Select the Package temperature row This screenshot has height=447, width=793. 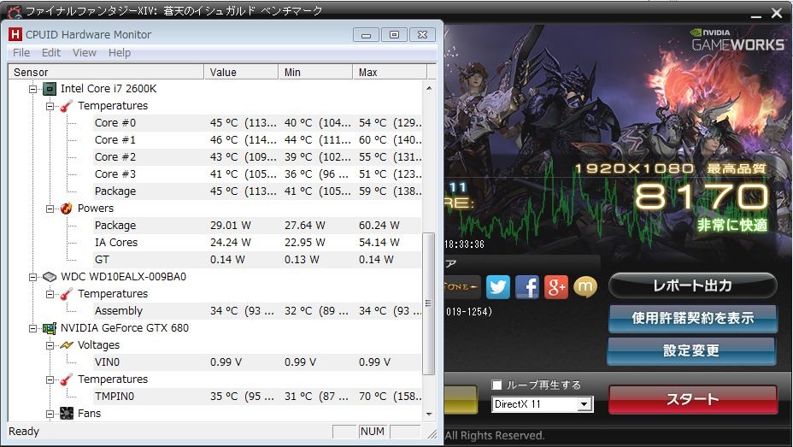[x=258, y=191]
